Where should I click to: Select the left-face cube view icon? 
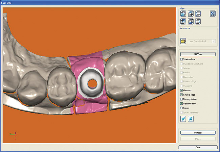tap(198, 14)
